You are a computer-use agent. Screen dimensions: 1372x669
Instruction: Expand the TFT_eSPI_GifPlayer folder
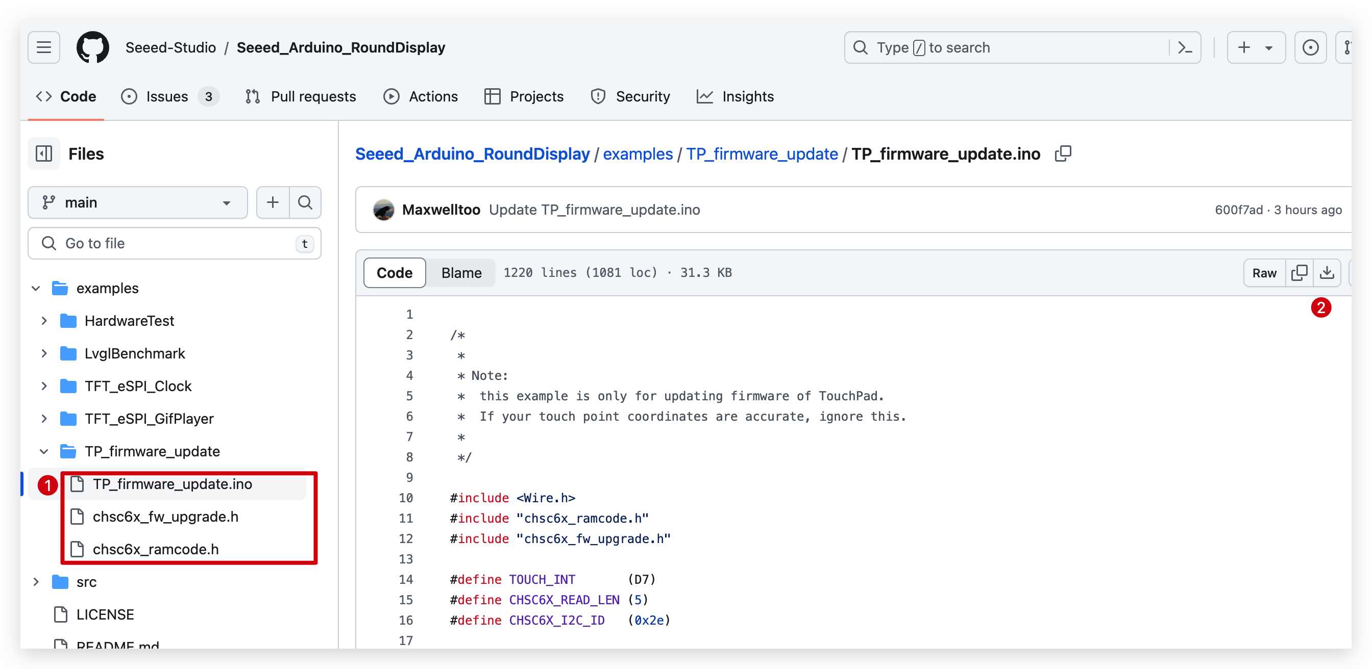[44, 419]
